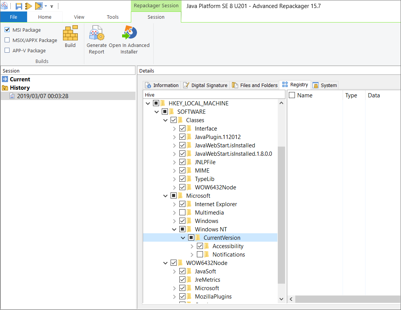
Task: Uncheck the JreMetrics registry key checkbox
Action: 182,279
